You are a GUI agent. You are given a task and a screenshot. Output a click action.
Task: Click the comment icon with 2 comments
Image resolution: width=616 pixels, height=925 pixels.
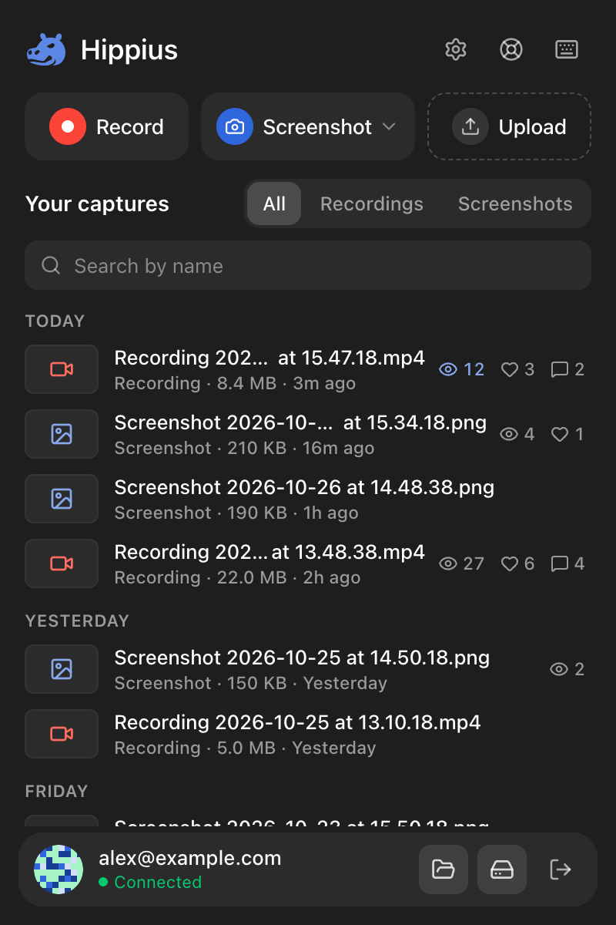(x=560, y=369)
